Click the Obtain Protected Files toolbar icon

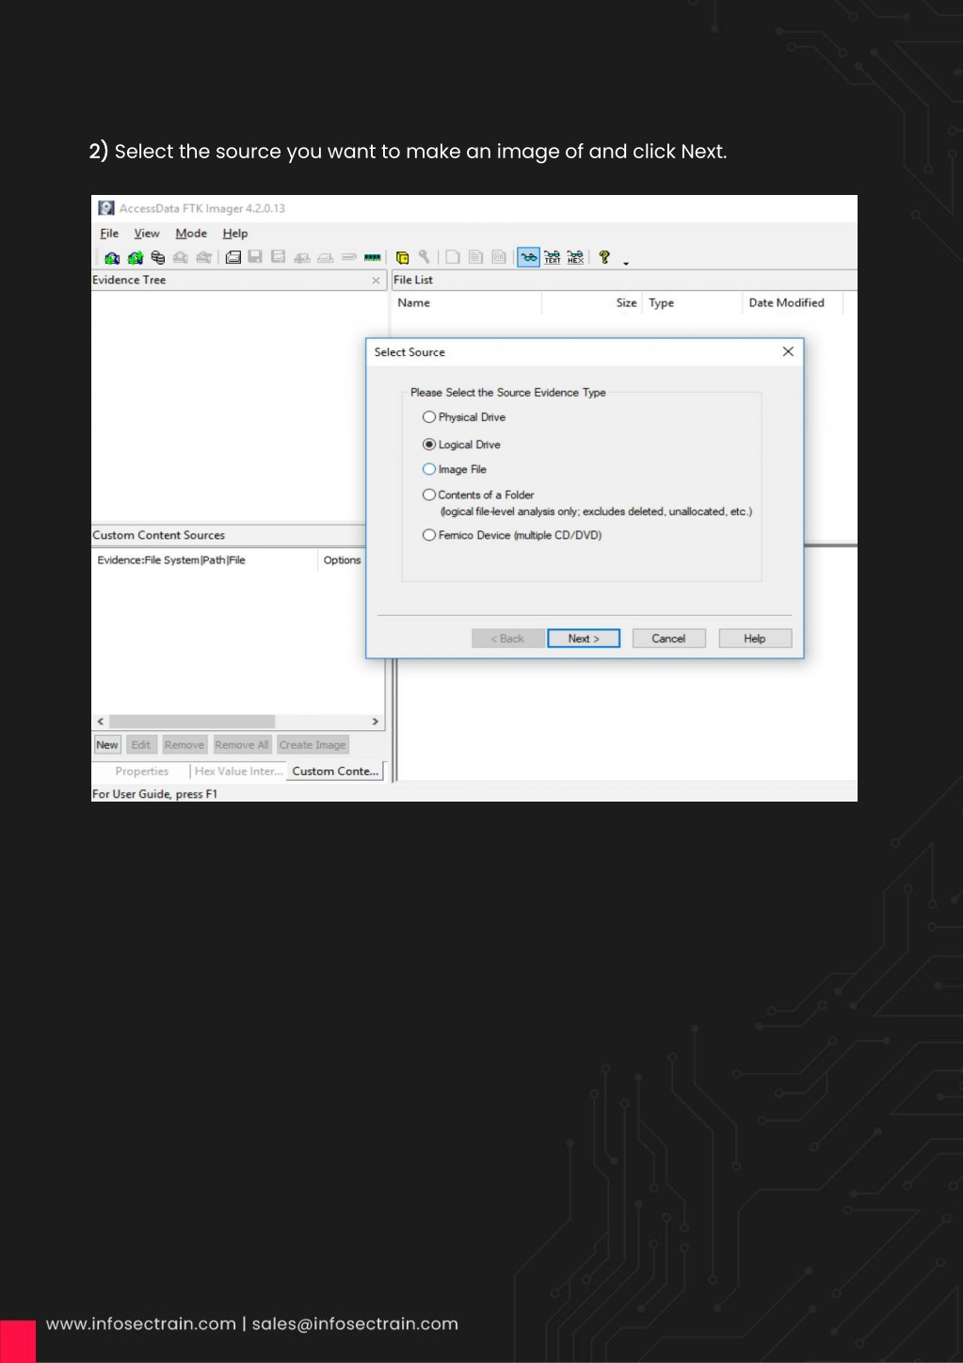tap(403, 257)
